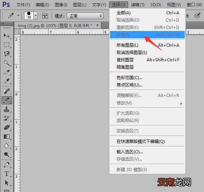Click the pressure target icon in options bar
The height and width of the screenshot is (192, 204).
tap(197, 16)
